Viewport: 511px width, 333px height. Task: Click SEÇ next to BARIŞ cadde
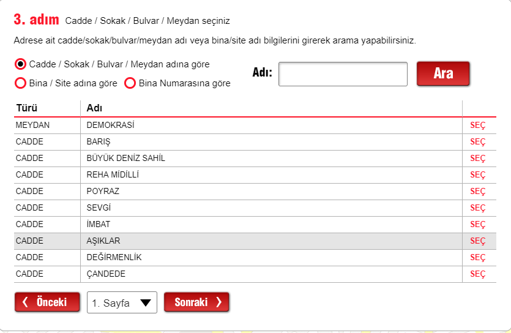point(477,142)
